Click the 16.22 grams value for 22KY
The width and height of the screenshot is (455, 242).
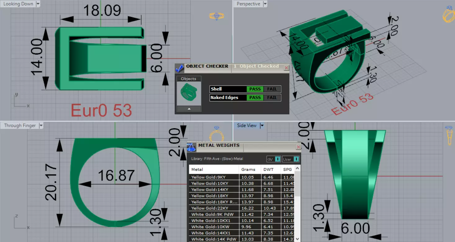tap(248, 208)
